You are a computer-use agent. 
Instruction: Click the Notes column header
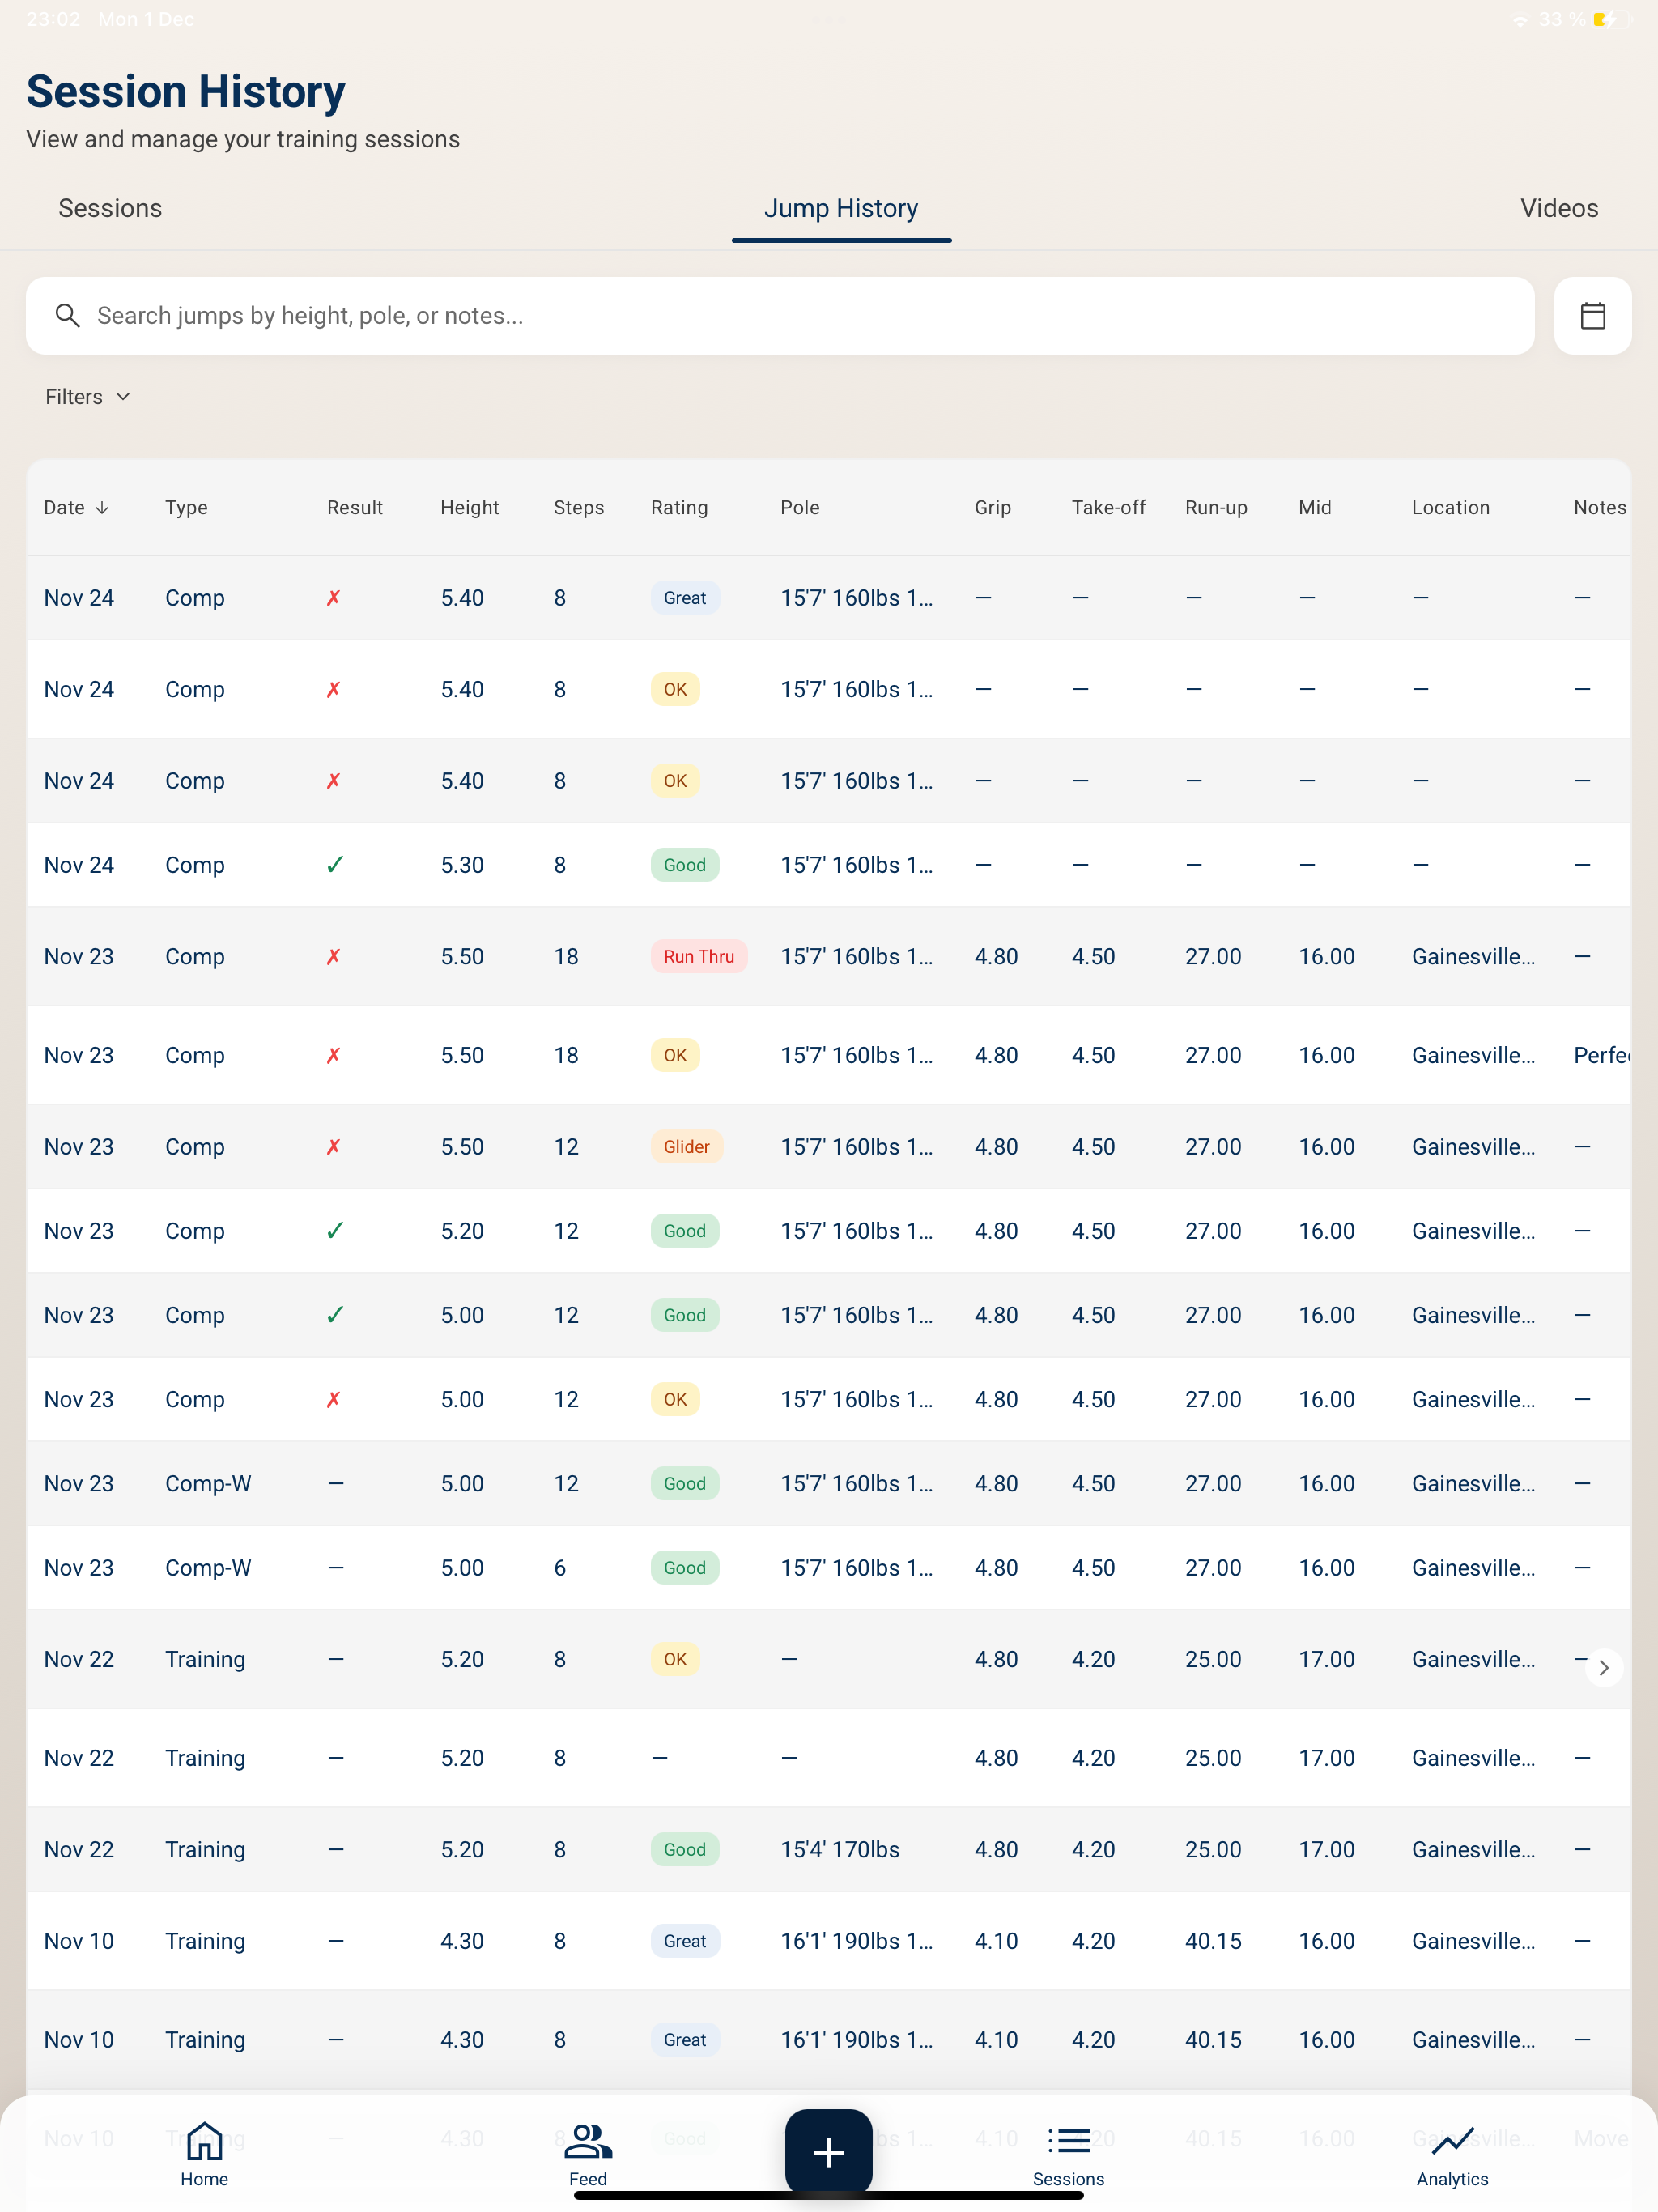pyautogui.click(x=1599, y=508)
